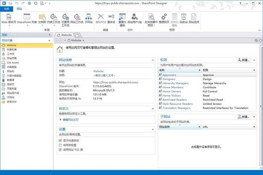Open the 文件 menu tab
The height and width of the screenshot is (175, 263).
(6, 9)
